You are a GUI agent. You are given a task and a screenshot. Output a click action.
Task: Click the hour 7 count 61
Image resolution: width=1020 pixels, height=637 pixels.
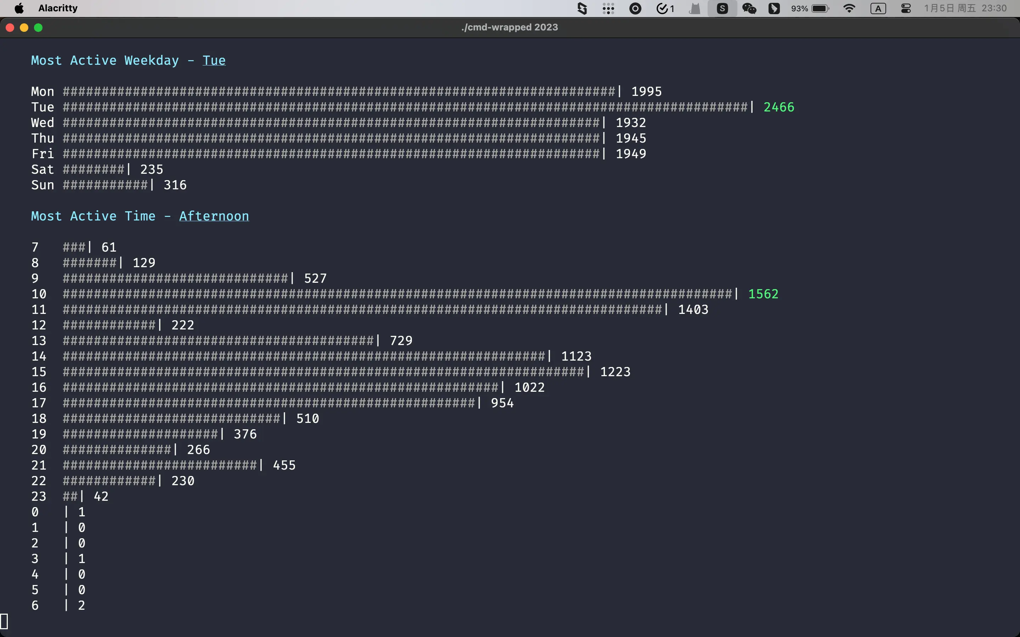click(x=109, y=247)
